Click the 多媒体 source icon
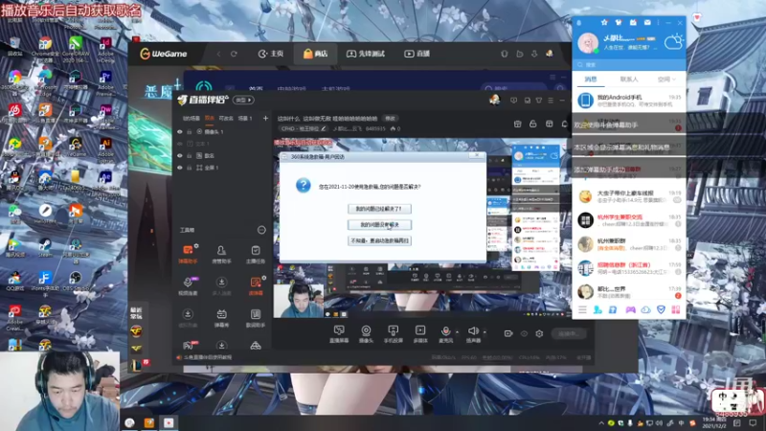Screen dimensions: 766x431 pos(420,330)
